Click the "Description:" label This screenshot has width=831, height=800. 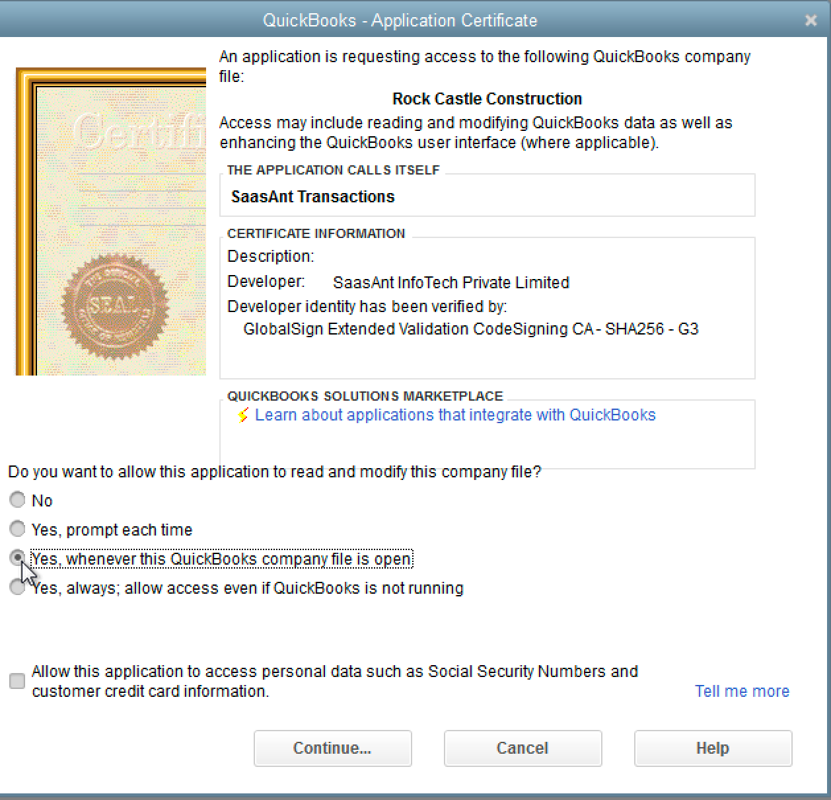271,257
